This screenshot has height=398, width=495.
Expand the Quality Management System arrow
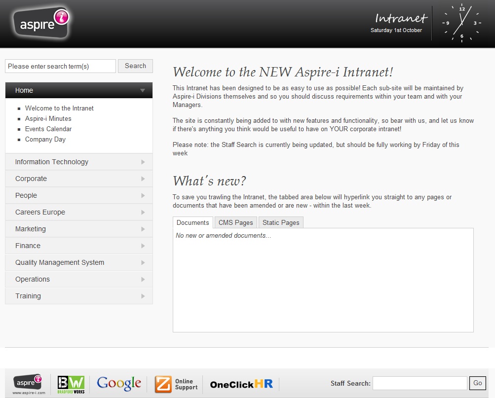(x=143, y=262)
